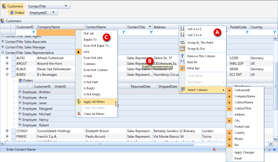
Task: Click vertical scrollbar down arrow
Action: click(275, 139)
